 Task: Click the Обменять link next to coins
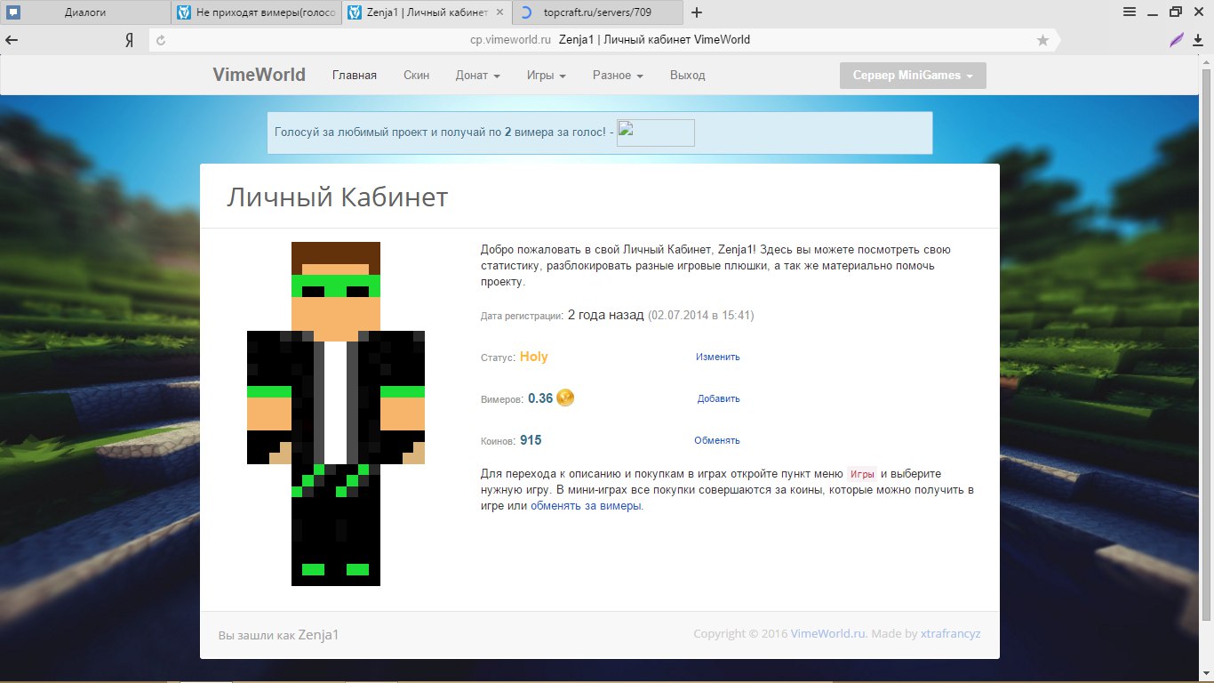click(x=716, y=440)
